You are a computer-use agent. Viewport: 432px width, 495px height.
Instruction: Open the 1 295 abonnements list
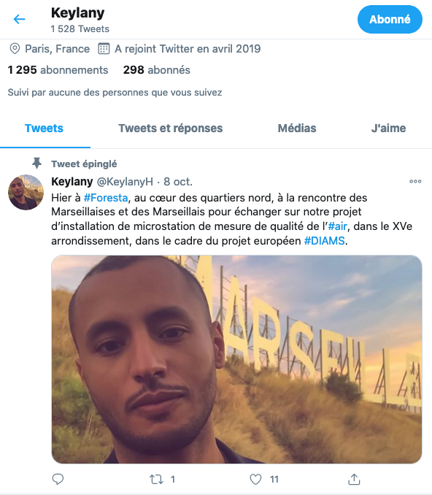[58, 70]
